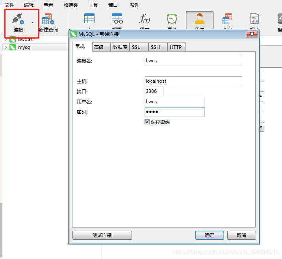The width and height of the screenshot is (282, 259).
Task: Click the 端口 3306 input field
Action: point(154,91)
